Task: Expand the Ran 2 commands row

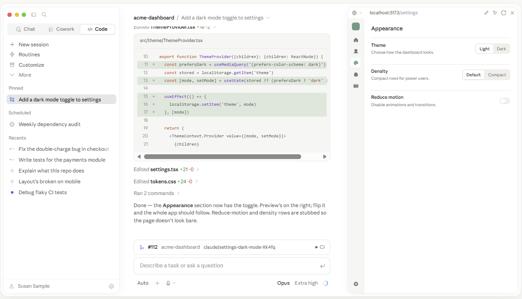Action: 157,193
